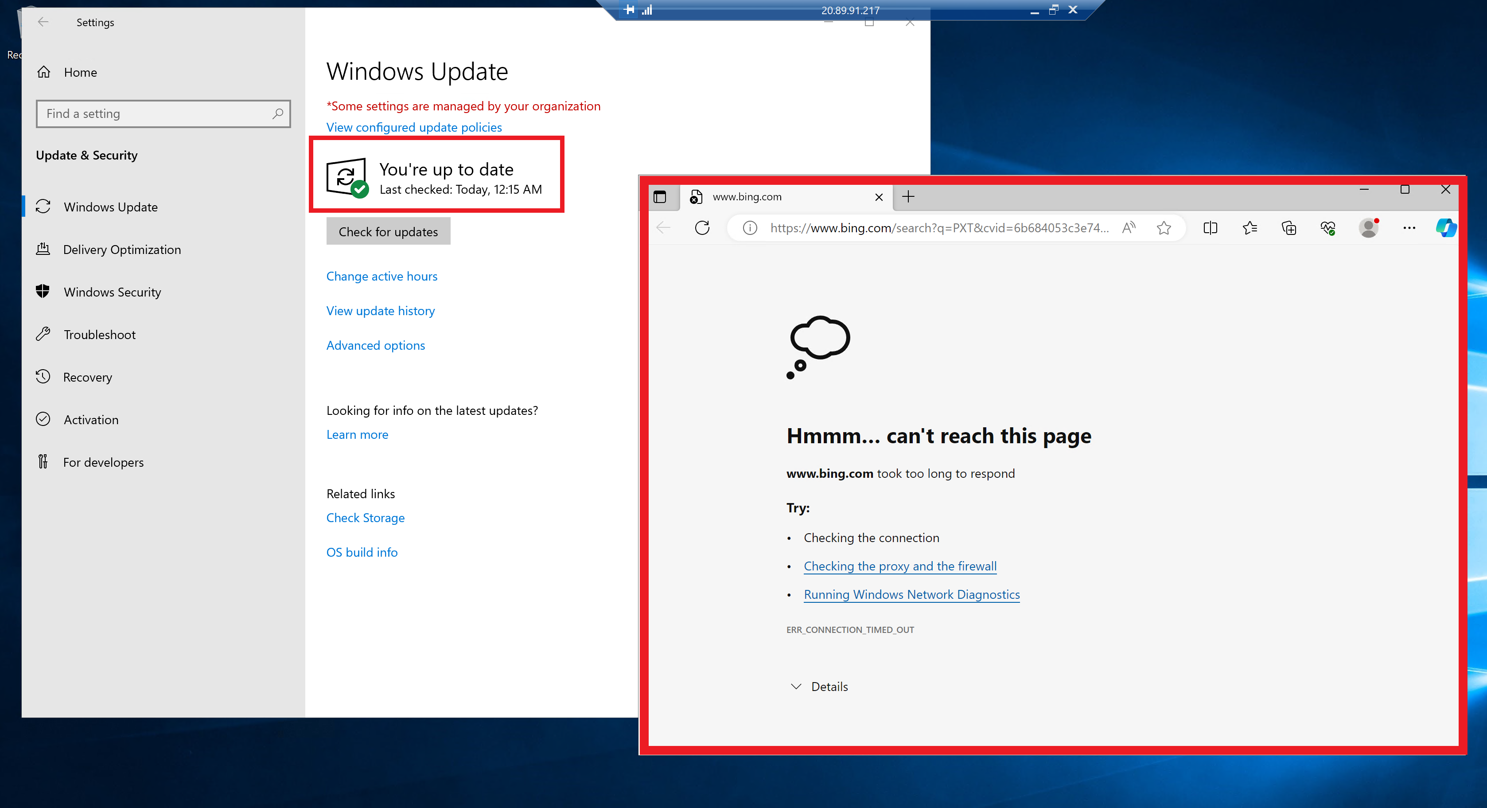Open View update history link
Screen dimensions: 1487x808
(x=381, y=311)
